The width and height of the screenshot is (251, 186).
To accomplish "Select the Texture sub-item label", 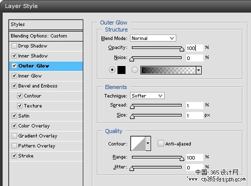I will click(33, 106).
